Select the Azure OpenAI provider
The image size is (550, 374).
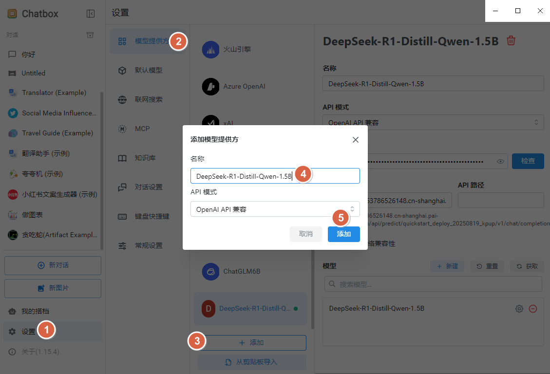click(x=250, y=87)
